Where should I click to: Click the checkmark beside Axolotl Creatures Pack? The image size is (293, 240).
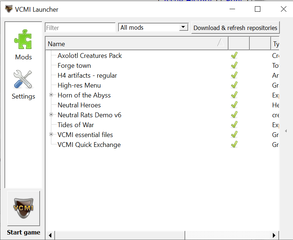(234, 56)
